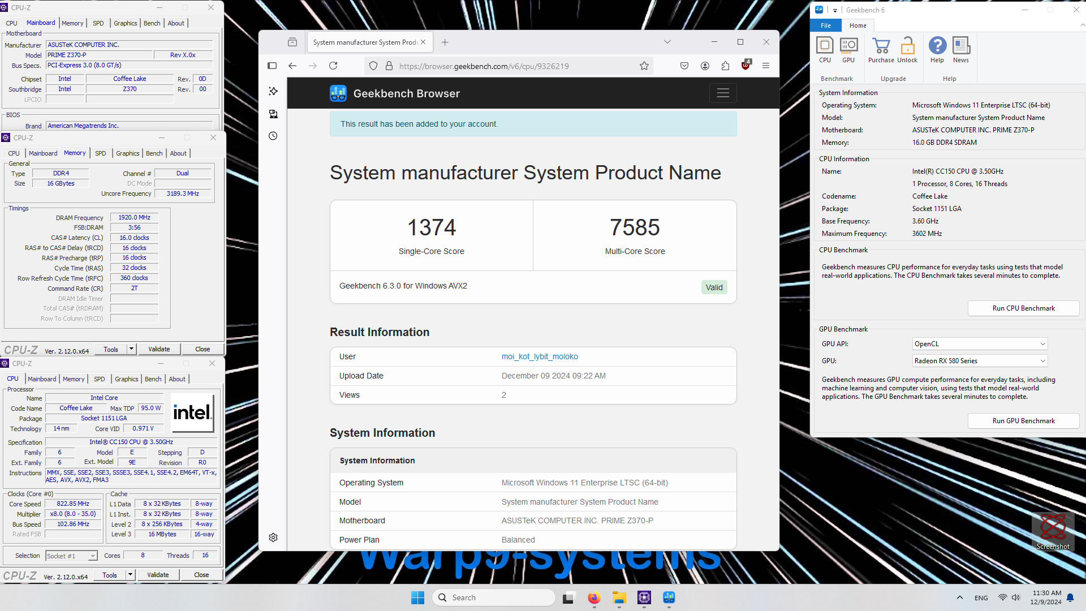Open the notifications bell in the tray
This screenshot has height=611, width=1086.
[x=1070, y=597]
